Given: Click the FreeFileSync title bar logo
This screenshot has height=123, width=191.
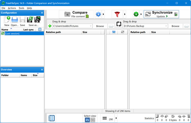Looking at the screenshot, I should pyautogui.click(x=3, y=3).
